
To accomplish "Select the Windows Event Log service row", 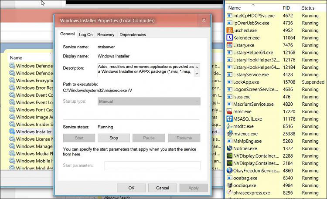I will pyautogui.click(x=31, y=102).
